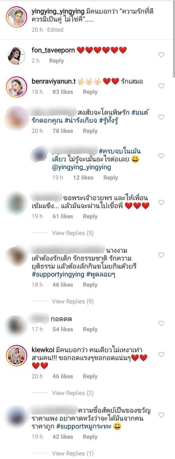This screenshot has height=459, width=175.
Task: Heart the 42 likes comment
Action: coord(161,415)
